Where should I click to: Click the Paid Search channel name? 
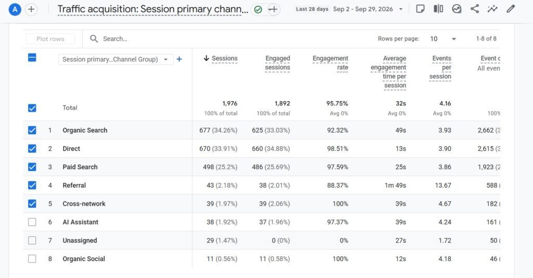pyautogui.click(x=80, y=167)
